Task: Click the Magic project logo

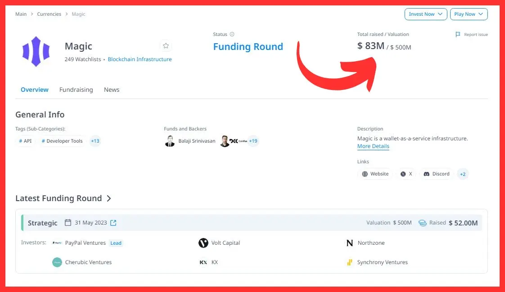Action: pyautogui.click(x=36, y=51)
